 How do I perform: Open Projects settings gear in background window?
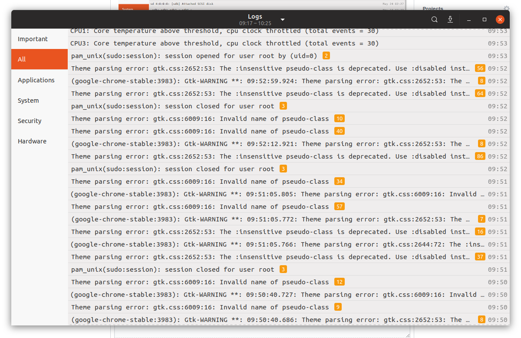(506, 8)
